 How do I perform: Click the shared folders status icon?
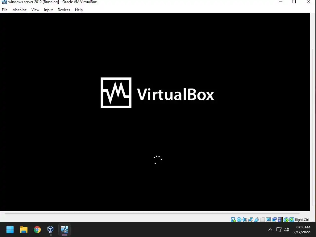pyautogui.click(x=262, y=220)
